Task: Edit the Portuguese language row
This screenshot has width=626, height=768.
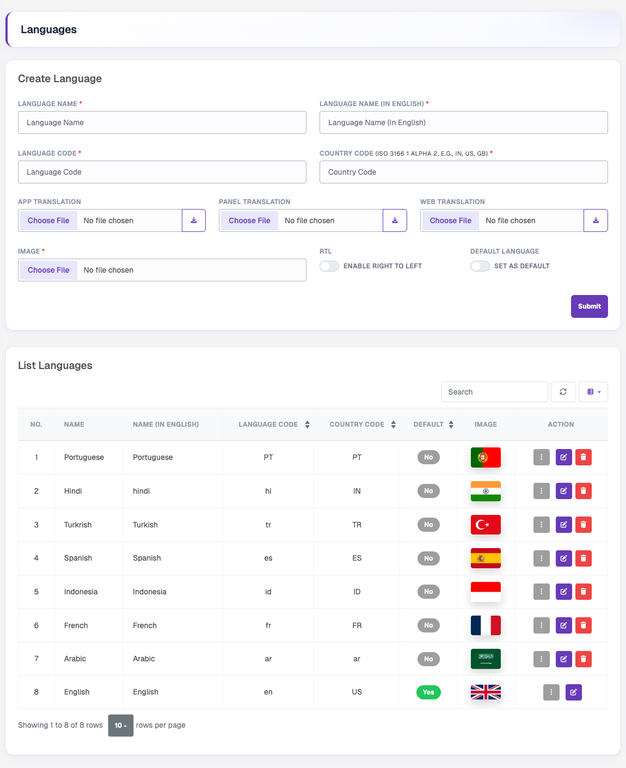Action: point(564,457)
